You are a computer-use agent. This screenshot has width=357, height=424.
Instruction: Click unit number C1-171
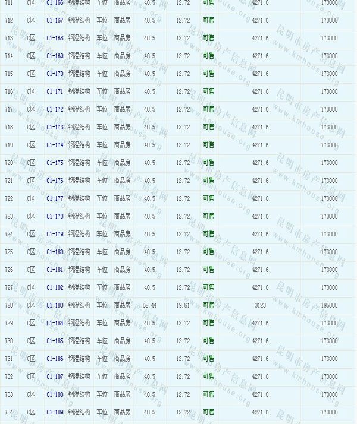tap(55, 91)
